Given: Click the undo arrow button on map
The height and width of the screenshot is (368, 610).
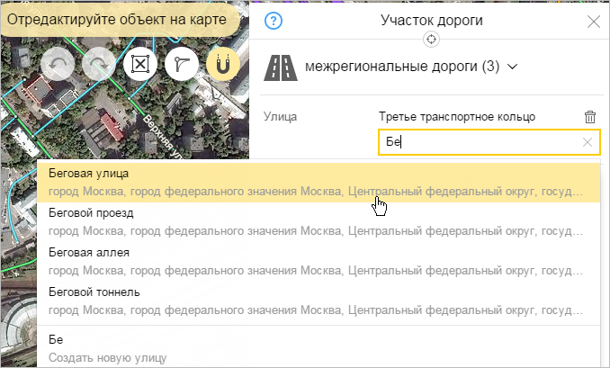Looking at the screenshot, I should click(58, 65).
